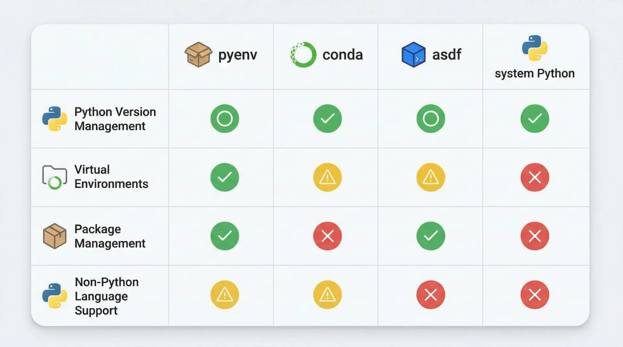
Task: Click the "Package Management" row label
Action: pos(110,236)
